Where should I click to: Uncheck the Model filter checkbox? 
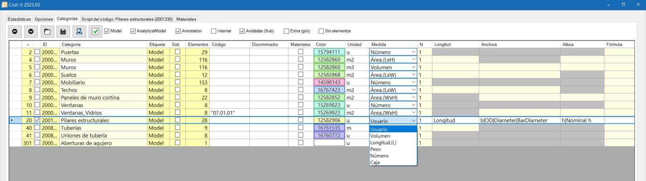[107, 31]
